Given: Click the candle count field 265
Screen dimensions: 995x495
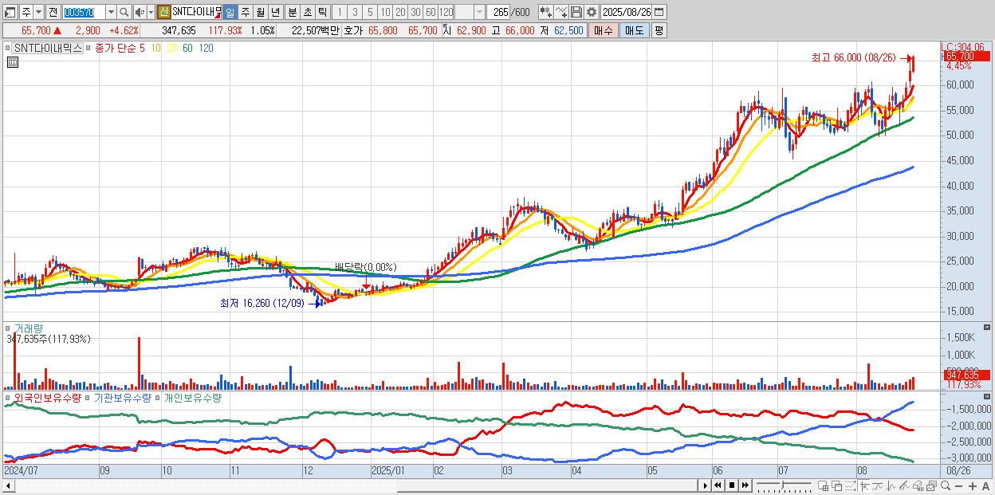Looking at the screenshot, I should [498, 12].
